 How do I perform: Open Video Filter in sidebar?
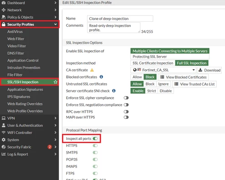[17, 46]
